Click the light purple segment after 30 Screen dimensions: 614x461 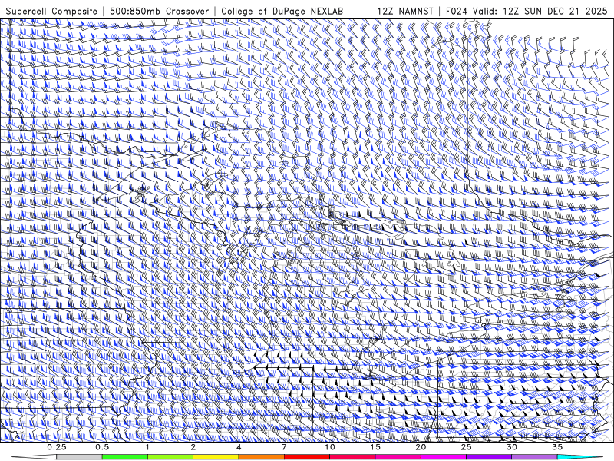pos(534,457)
